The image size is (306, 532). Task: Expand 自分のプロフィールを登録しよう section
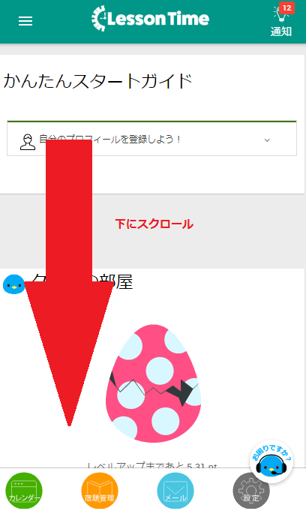coord(151,139)
